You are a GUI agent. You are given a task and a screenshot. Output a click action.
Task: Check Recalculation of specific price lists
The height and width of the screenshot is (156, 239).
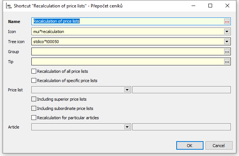[34, 80]
